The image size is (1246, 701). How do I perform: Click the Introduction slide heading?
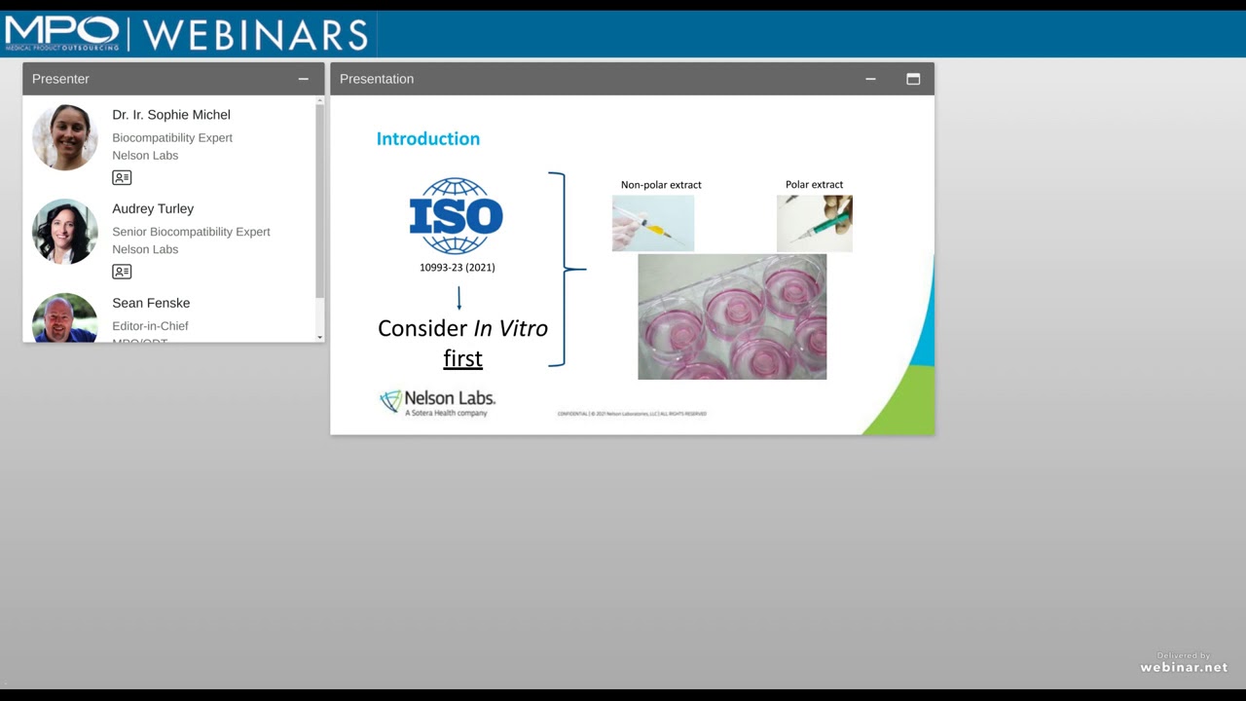coord(428,138)
